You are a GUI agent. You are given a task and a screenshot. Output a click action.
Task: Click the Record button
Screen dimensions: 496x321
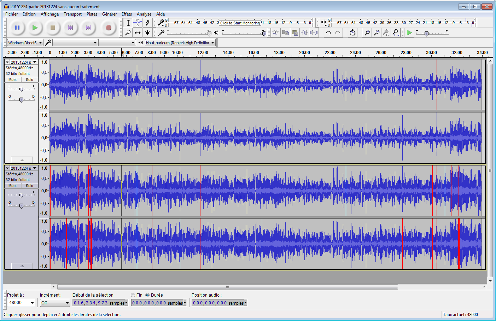pos(109,28)
